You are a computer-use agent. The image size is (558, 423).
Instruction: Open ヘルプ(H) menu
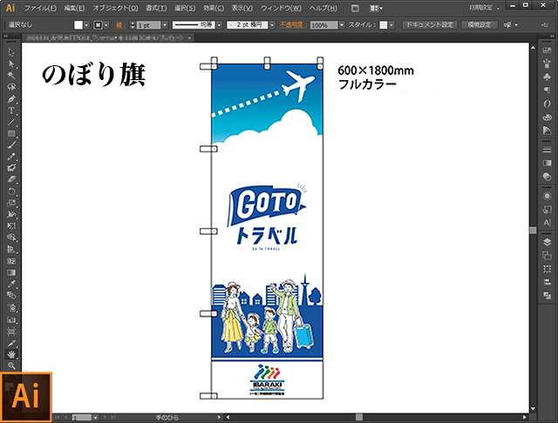click(x=323, y=8)
